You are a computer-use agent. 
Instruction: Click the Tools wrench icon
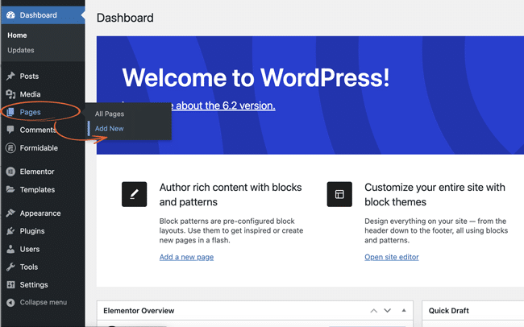[x=10, y=267]
